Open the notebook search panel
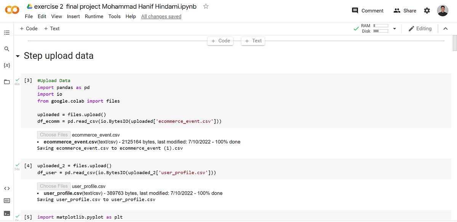This screenshot has height=222, width=457. 7,49
